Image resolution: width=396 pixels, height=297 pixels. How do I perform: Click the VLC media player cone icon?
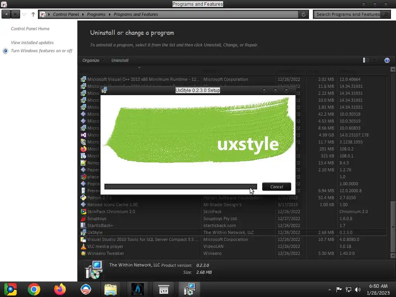coord(83,246)
